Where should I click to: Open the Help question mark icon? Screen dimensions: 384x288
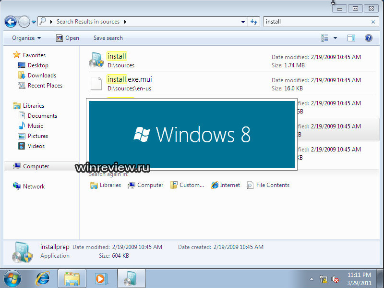pos(369,38)
